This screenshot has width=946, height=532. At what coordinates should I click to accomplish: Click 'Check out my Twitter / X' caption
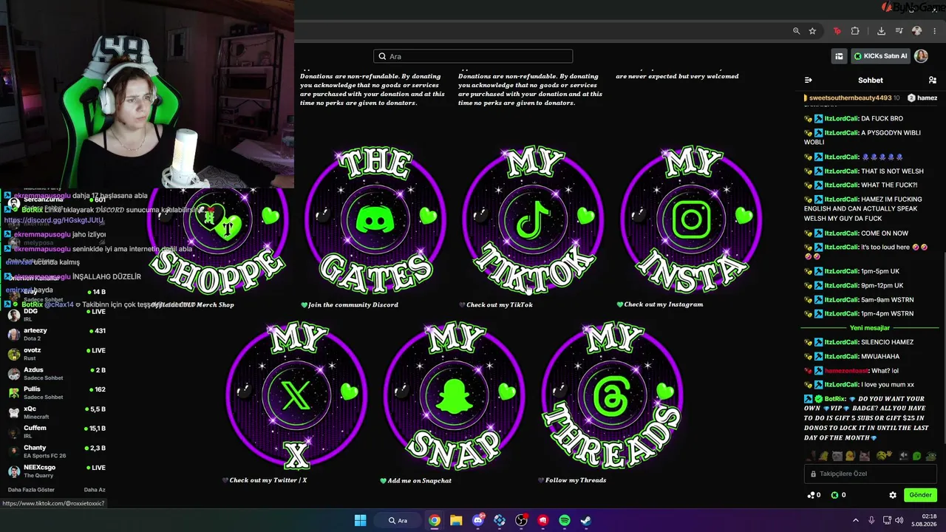(268, 480)
